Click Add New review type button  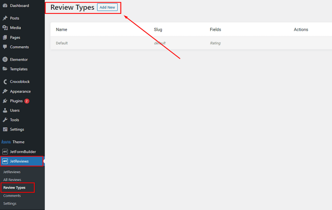pos(108,7)
